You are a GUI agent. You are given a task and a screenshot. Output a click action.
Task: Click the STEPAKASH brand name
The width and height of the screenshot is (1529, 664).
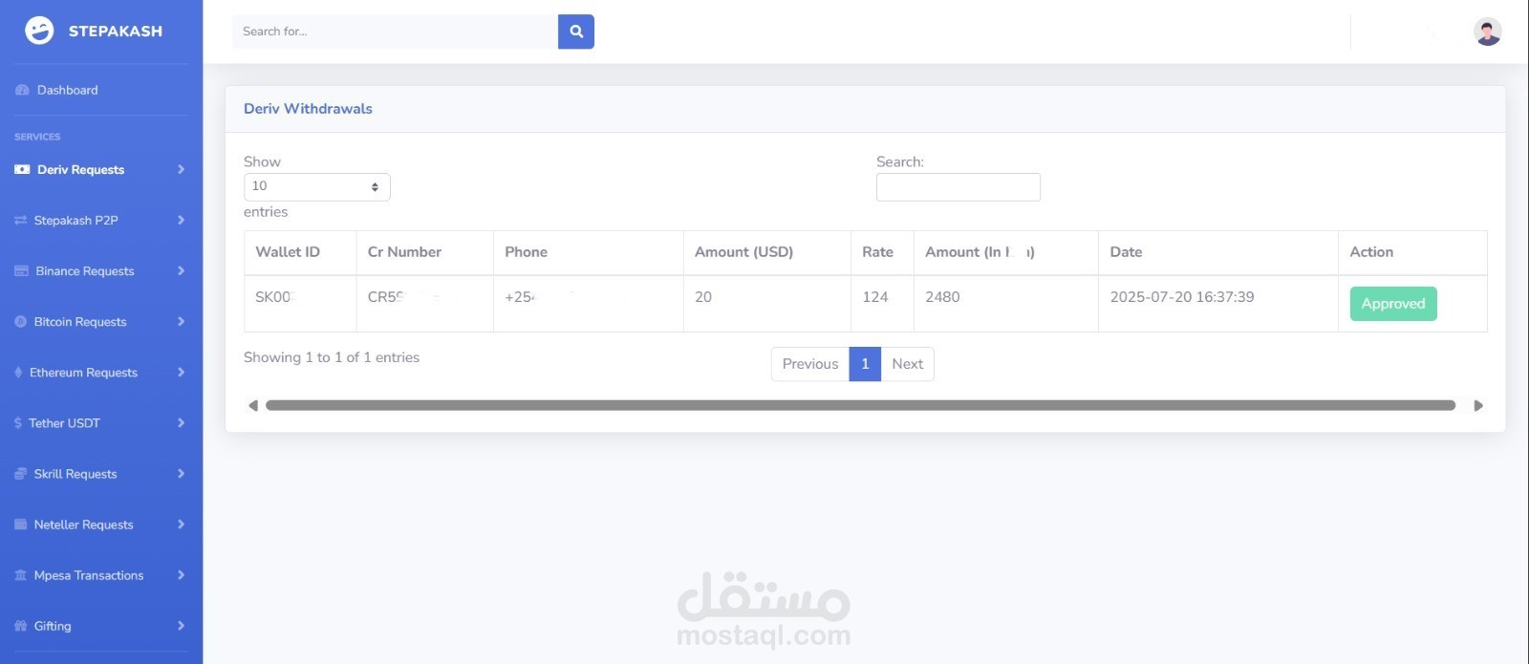(116, 31)
